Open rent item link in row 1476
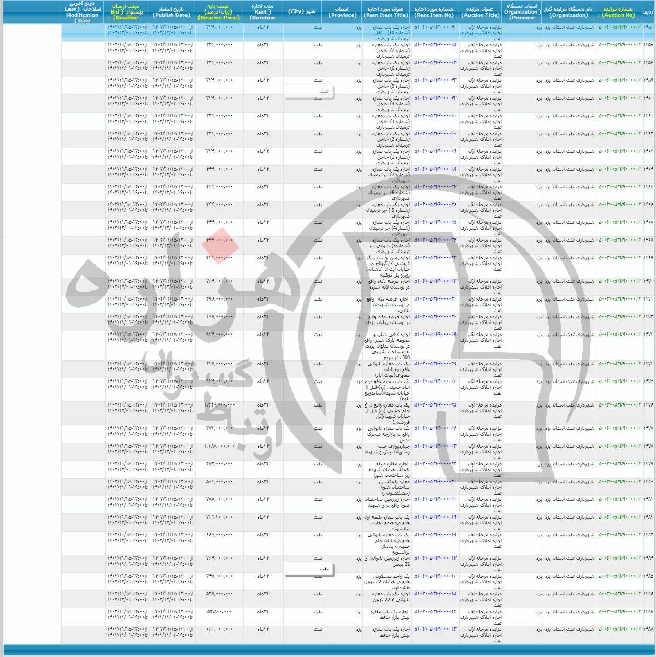The width and height of the screenshot is (656, 657). pyautogui.click(x=435, y=405)
